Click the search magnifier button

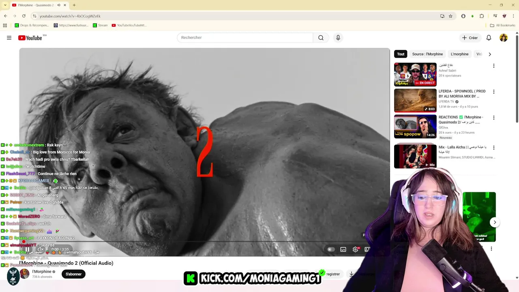pyautogui.click(x=321, y=38)
